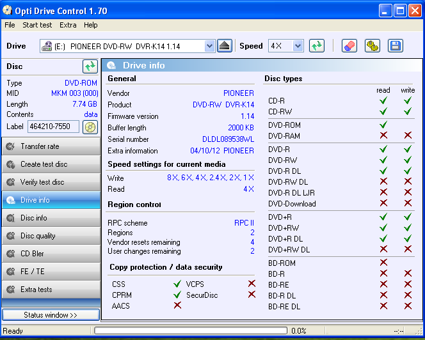
Task: Click the DVD+R DL read check mark
Action: click(383, 238)
